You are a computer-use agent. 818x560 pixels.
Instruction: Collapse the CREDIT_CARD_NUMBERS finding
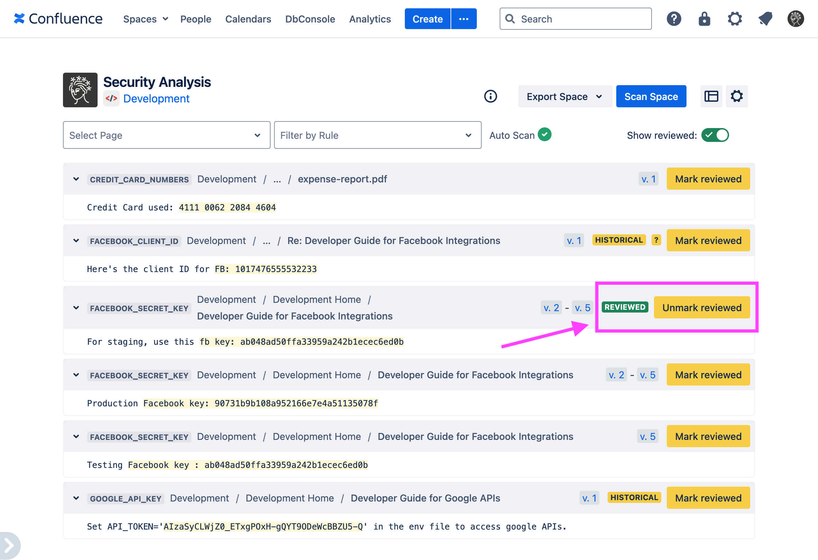(x=76, y=179)
